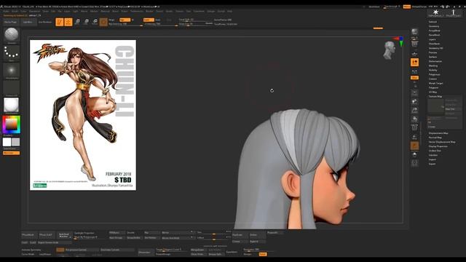This screenshot has height=262, width=466.
Task: Expand the Layers subpalette
Action: pos(433,39)
